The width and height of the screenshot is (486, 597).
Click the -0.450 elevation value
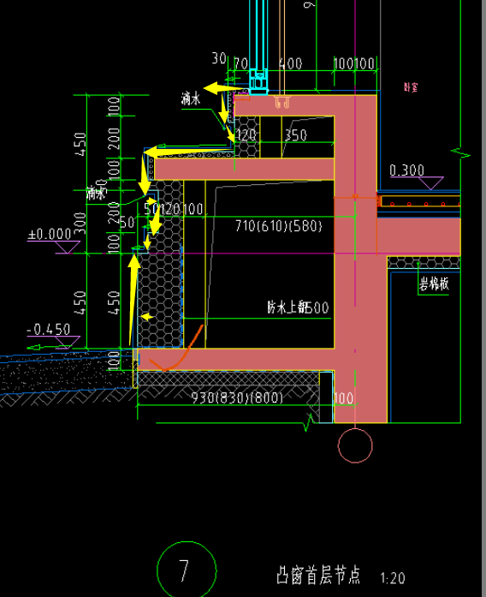click(49, 330)
